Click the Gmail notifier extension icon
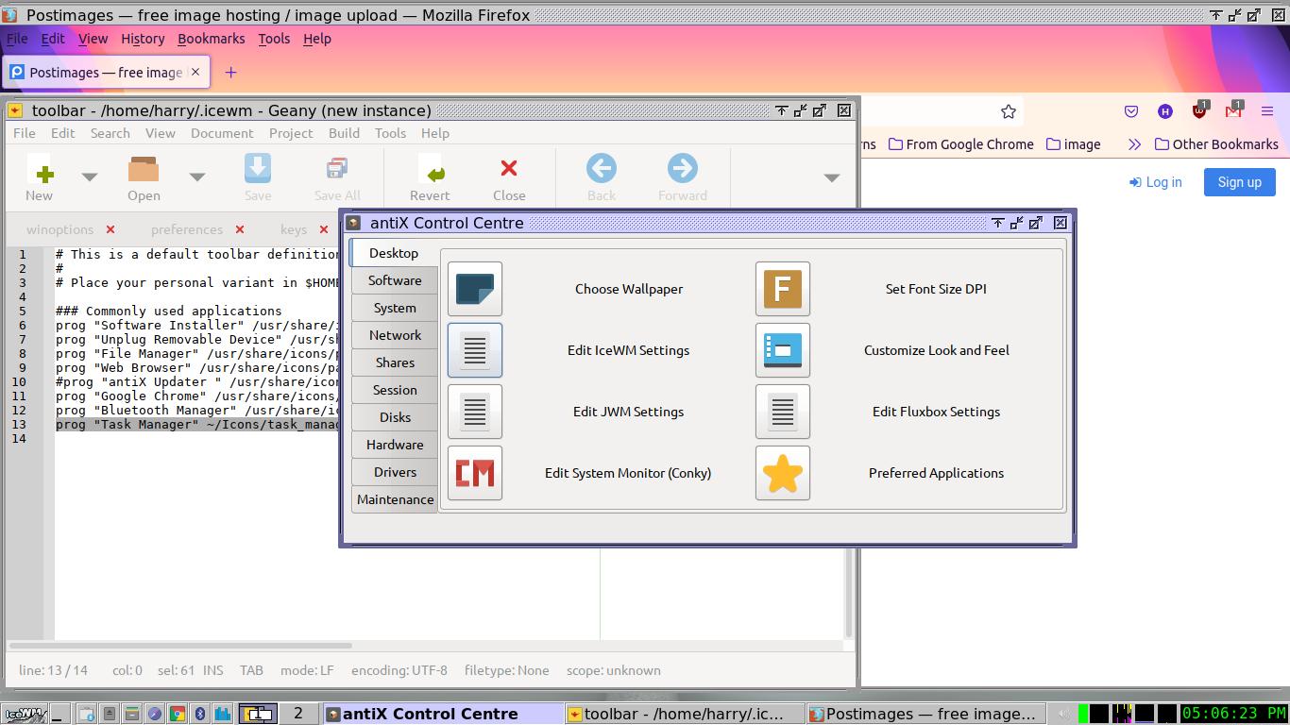 [1233, 111]
